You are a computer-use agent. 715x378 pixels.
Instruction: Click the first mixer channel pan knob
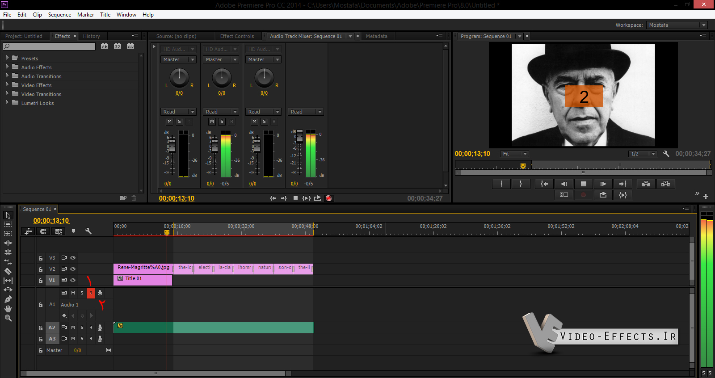179,77
